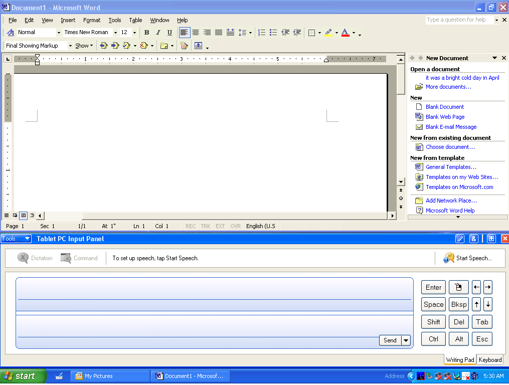Open the Final Showing Markup dropdown
509x385 pixels.
(x=70, y=46)
